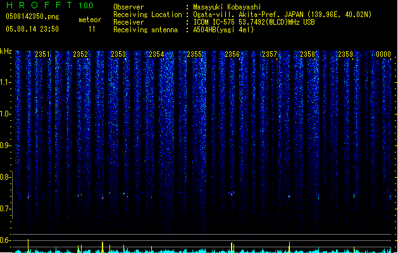The image size is (398, 253).
Task: Select receiver text ICOM IC-575 53.7492 MHz USB
Action: tap(254, 22)
